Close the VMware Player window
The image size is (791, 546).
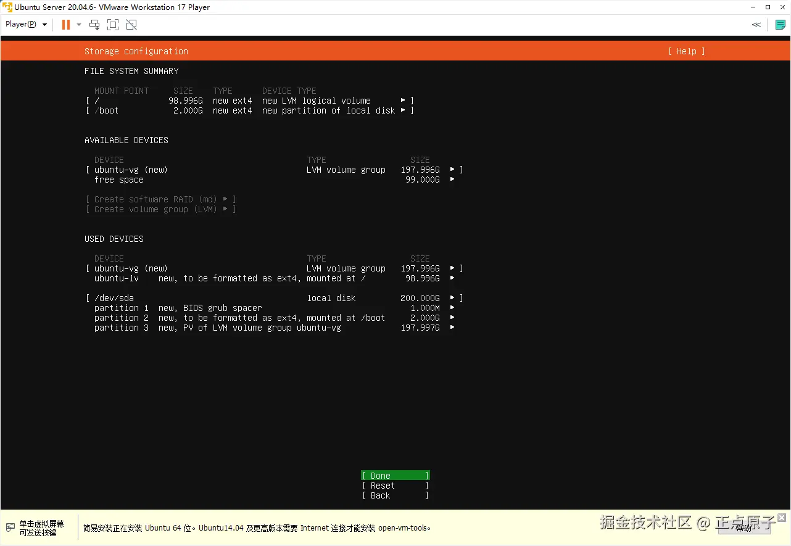(783, 7)
